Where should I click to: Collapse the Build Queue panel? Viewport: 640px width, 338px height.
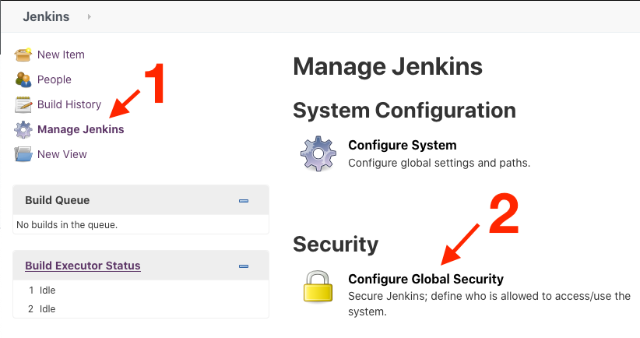244,201
